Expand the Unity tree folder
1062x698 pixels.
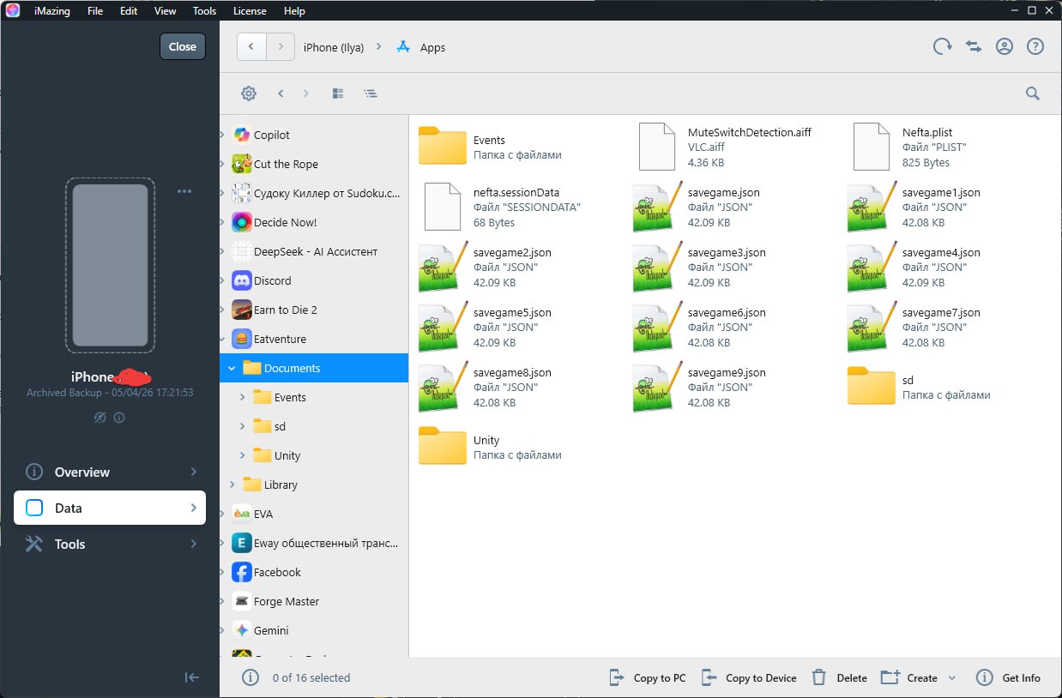click(243, 455)
